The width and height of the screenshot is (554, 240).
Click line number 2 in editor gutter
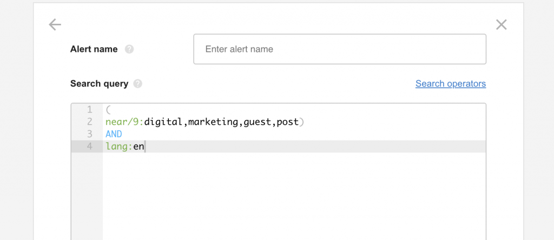pos(89,122)
